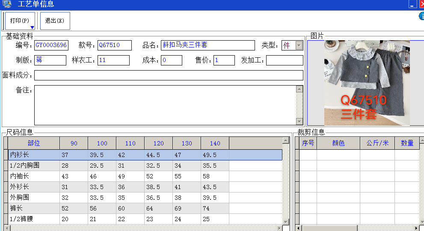
Task: Click the 44.5 cell in 内衫长 row
Action: (x=158, y=155)
